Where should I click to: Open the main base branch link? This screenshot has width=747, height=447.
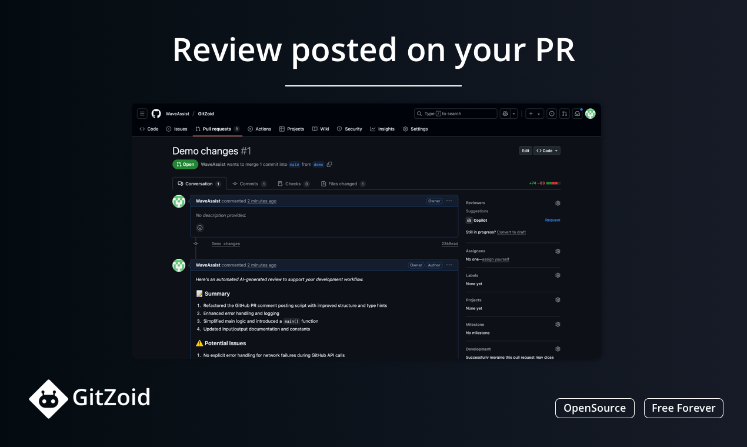[295, 165]
